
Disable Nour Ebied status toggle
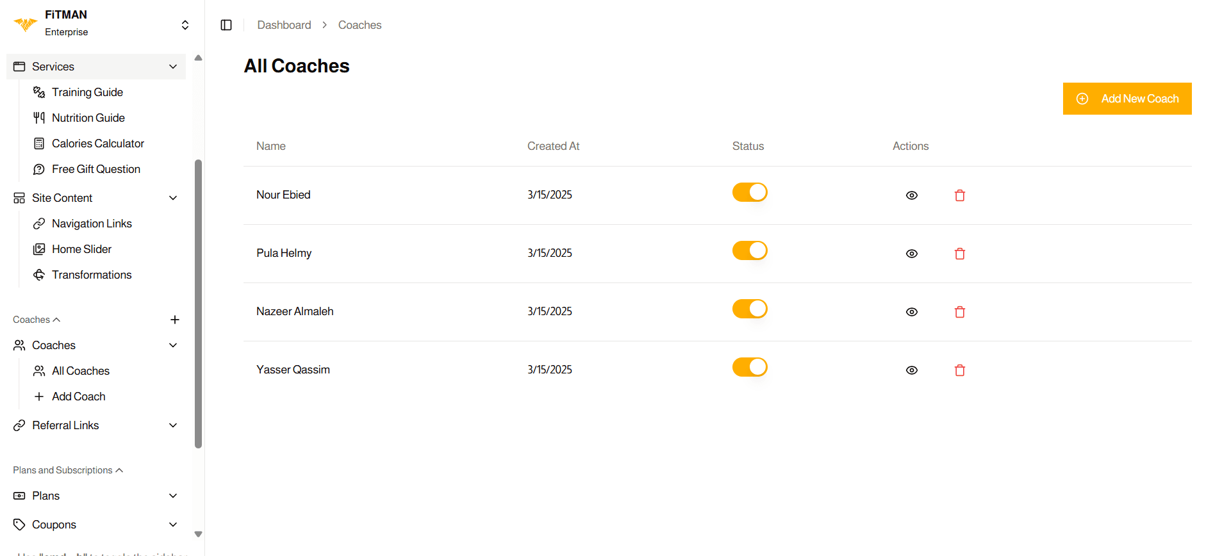[750, 192]
